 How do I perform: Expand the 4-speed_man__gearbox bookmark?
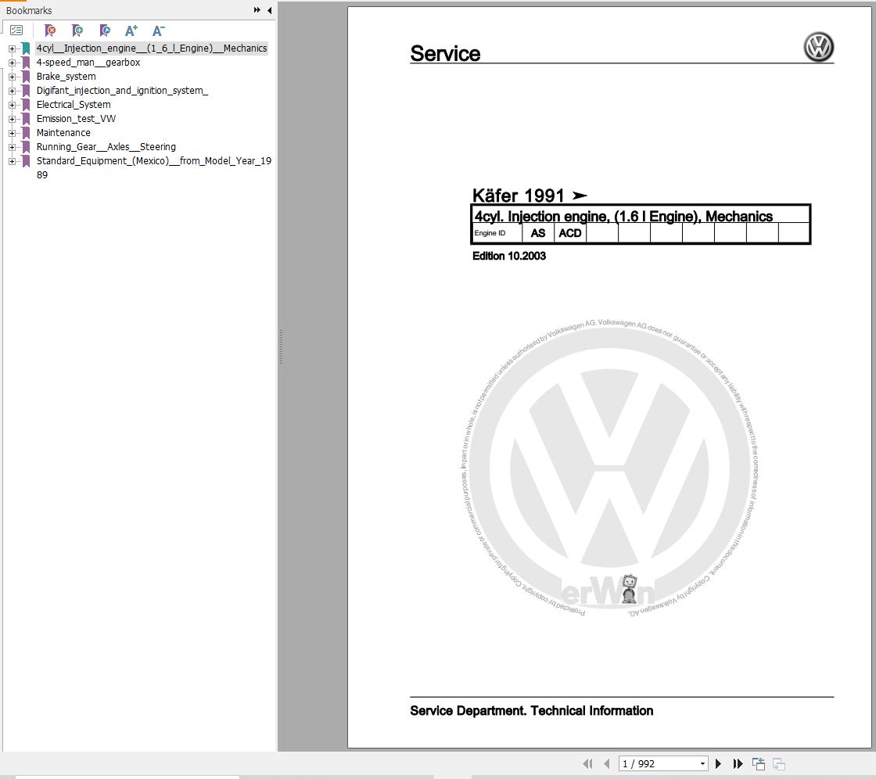(12, 63)
